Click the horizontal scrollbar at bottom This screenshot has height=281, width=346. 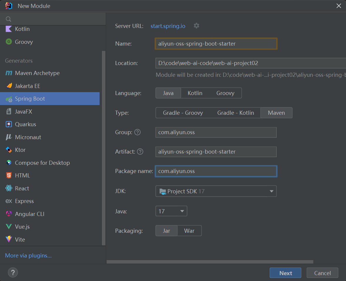[210, 262]
